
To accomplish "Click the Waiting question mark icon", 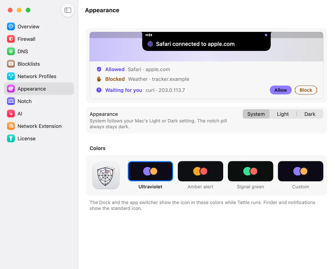I will point(99,90).
